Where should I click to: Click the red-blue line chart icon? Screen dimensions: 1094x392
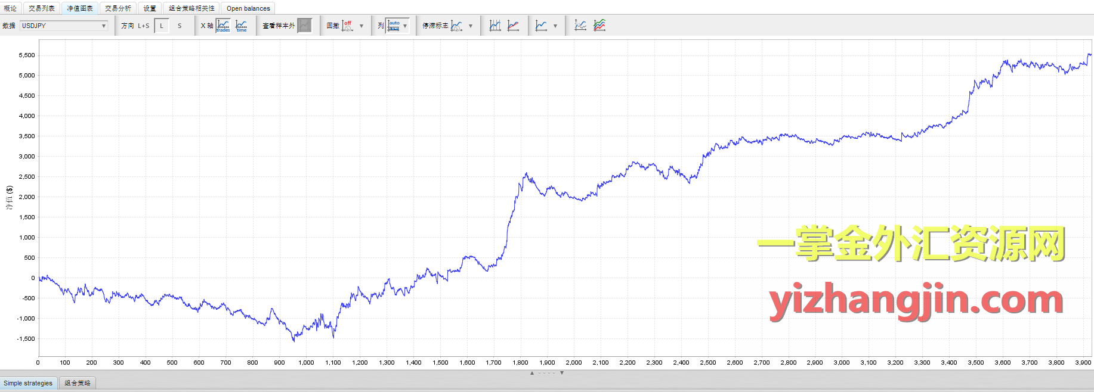coord(513,26)
